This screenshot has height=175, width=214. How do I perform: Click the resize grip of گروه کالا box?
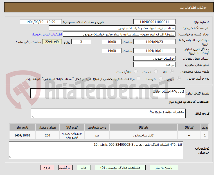[33, 116]
